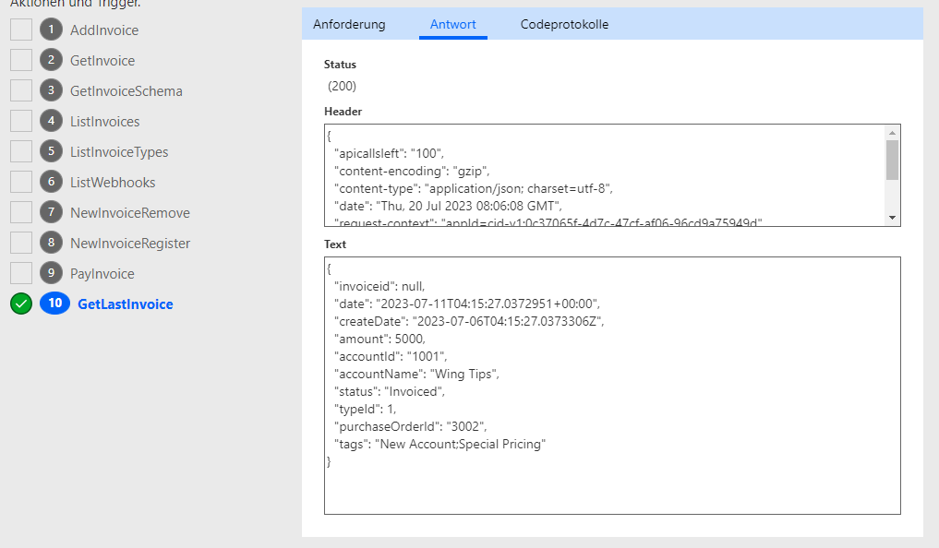The width and height of the screenshot is (939, 548).
Task: Click the number 9 badge for PayInvoice
Action: (51, 274)
